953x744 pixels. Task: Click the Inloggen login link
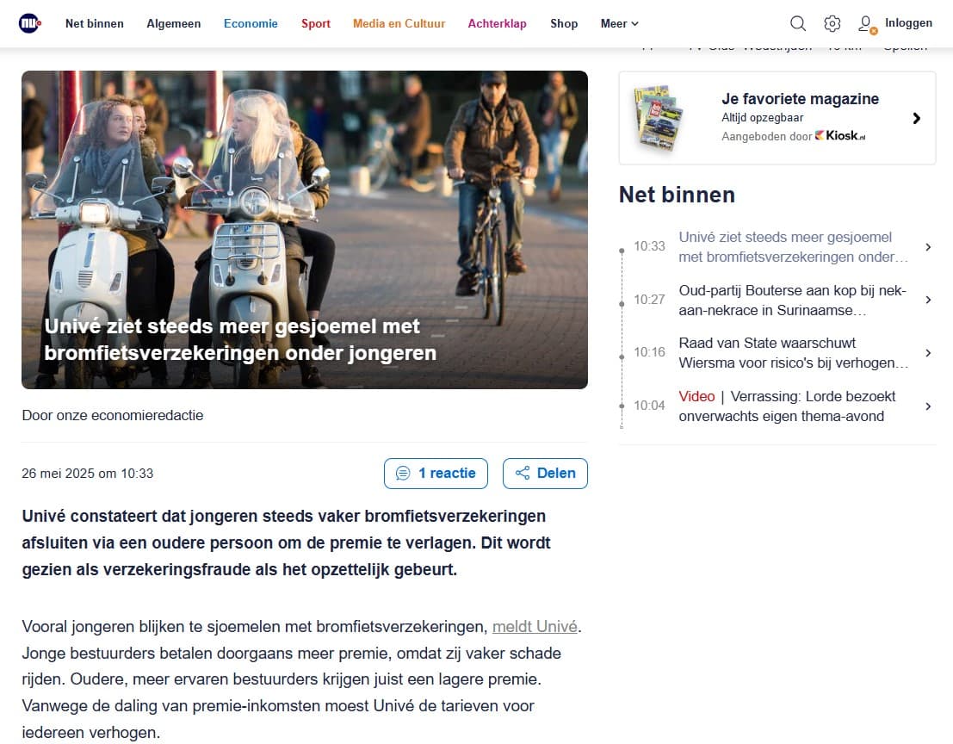tap(908, 23)
